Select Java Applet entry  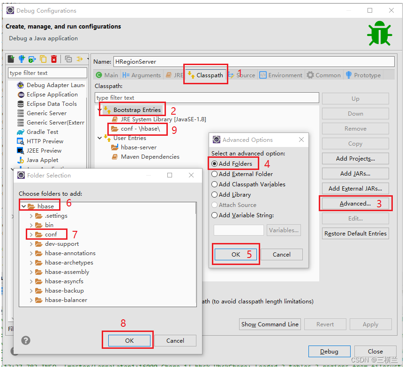pyautogui.click(x=37, y=160)
